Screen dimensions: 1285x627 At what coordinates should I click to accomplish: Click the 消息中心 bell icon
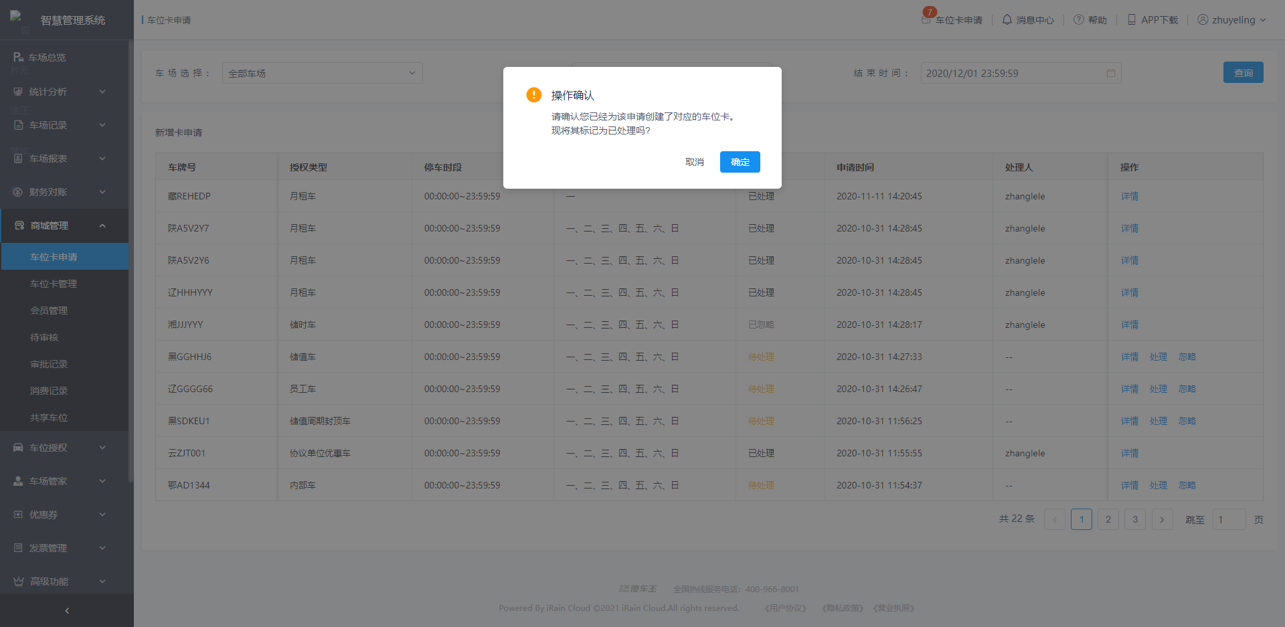pos(1007,20)
